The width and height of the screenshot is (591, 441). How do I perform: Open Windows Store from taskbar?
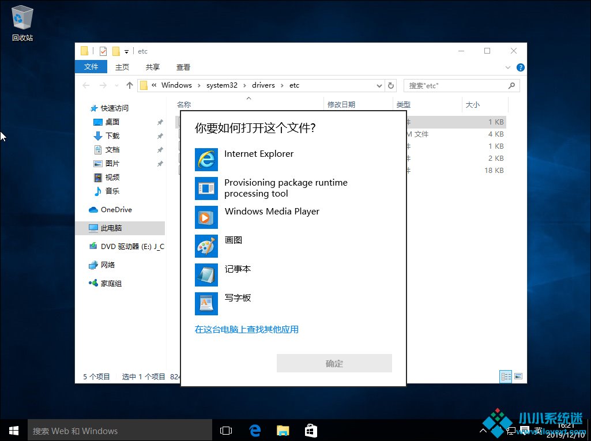(311, 431)
